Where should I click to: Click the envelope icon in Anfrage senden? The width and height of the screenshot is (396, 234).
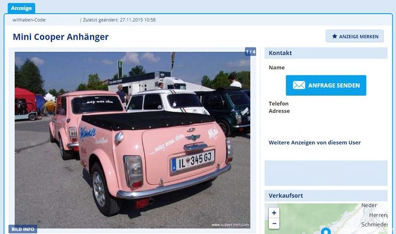(299, 85)
